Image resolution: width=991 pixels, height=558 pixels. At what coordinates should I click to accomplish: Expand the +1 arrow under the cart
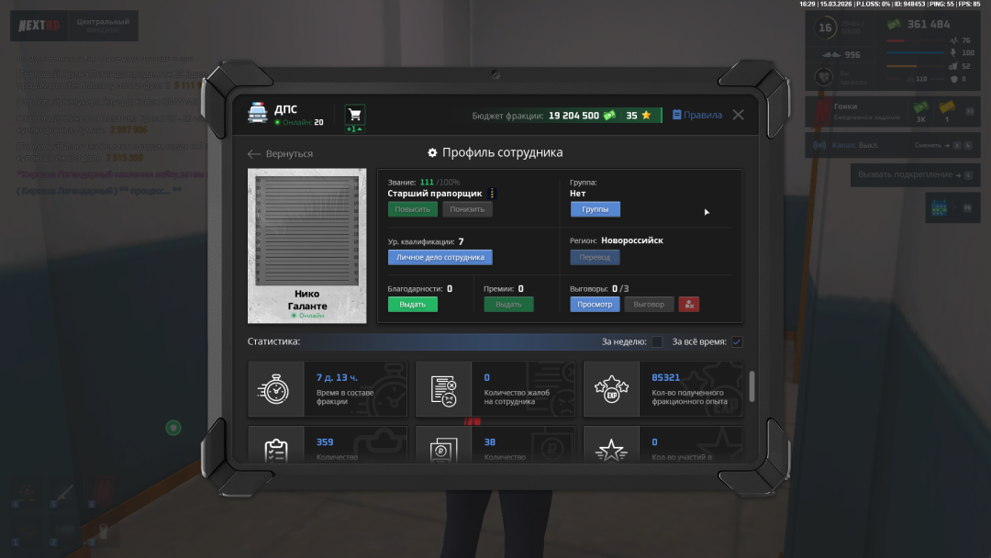click(x=354, y=129)
